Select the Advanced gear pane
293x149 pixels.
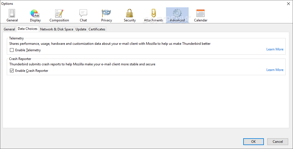click(177, 15)
